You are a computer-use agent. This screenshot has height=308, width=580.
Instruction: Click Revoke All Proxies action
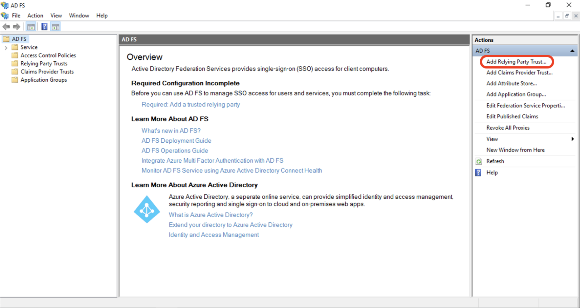pyautogui.click(x=508, y=128)
